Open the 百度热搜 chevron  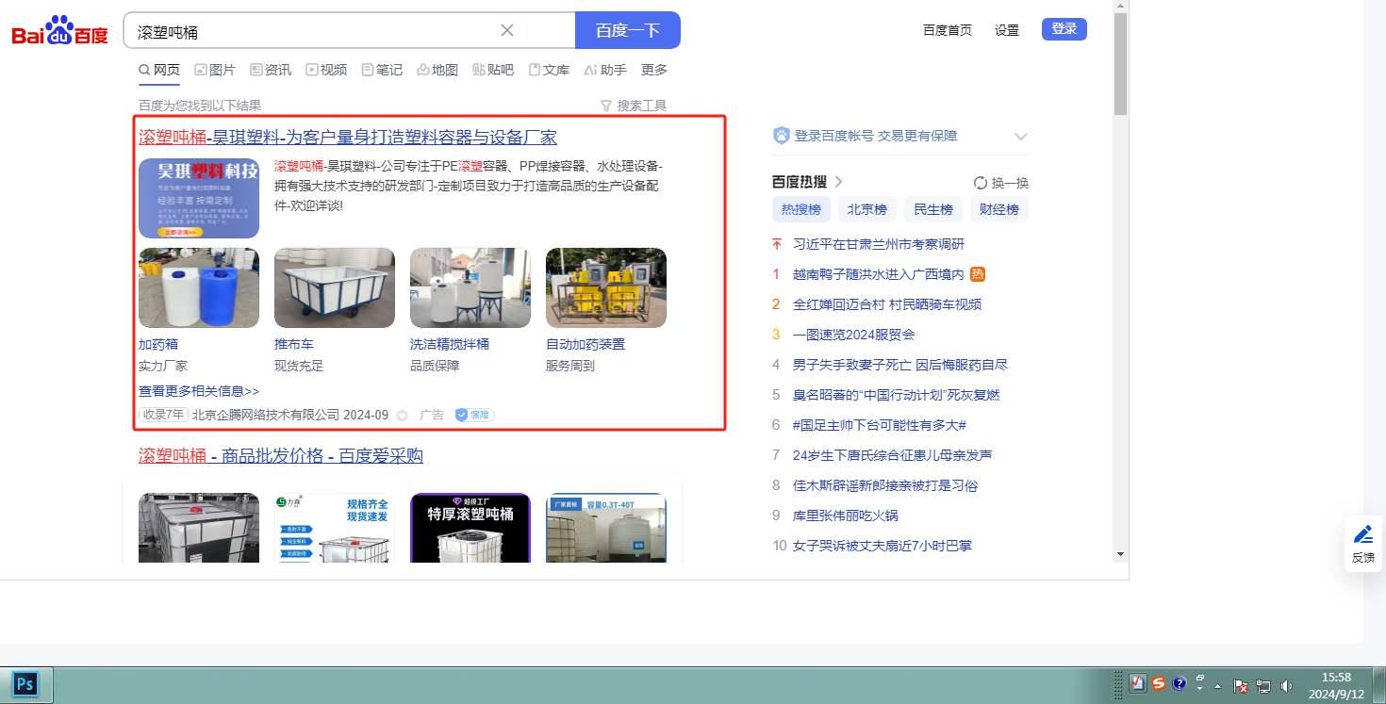[838, 182]
